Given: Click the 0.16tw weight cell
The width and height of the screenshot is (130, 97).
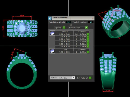Looking at the screenshot, I should point(83,47).
